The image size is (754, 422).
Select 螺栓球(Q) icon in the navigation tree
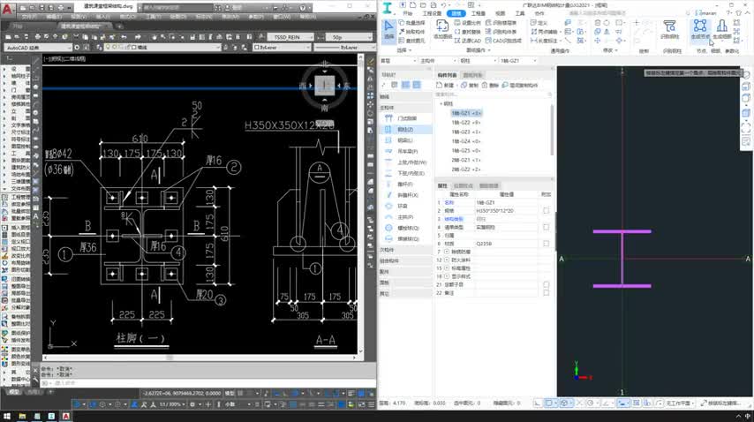(x=388, y=228)
